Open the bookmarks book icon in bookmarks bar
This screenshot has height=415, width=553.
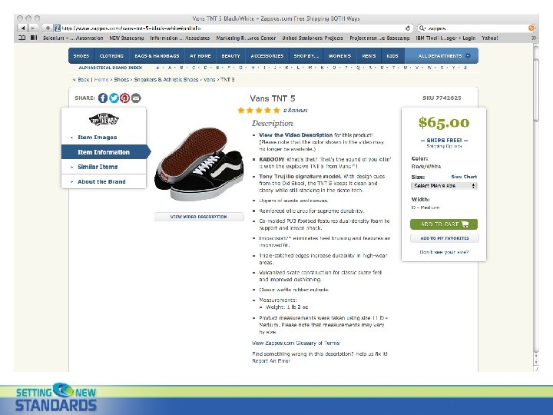pos(22,38)
